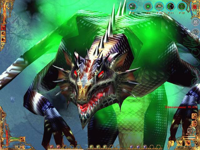The height and width of the screenshot is (150, 200).
Task: Select the F8 spell slot icon
Action: (x=132, y=6)
